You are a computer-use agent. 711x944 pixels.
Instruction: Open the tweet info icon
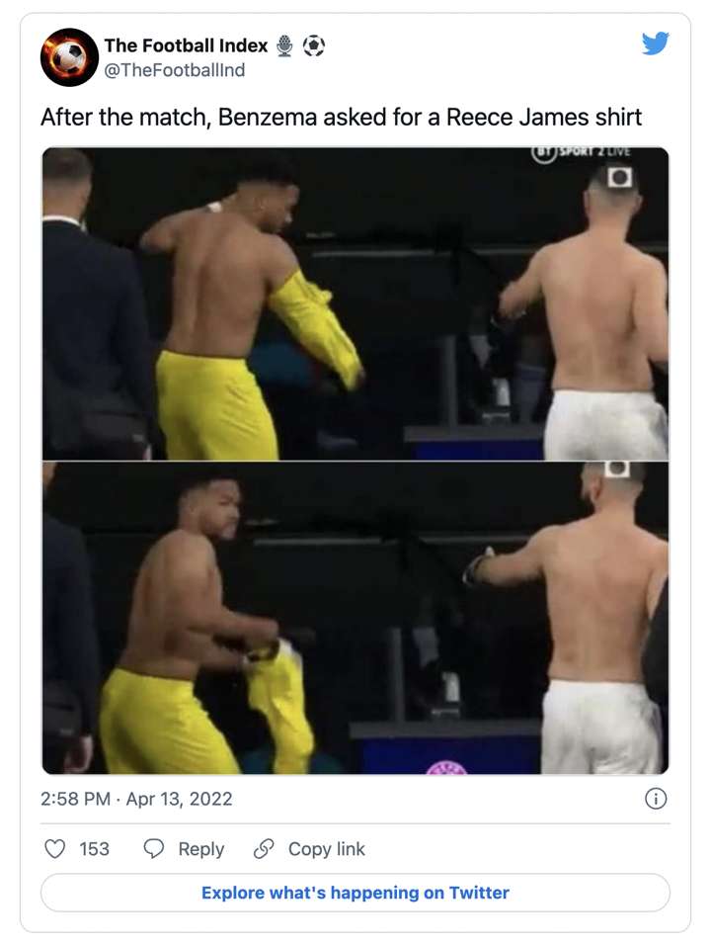655,799
